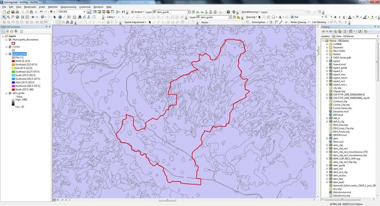Toggle Corine layer visibility checkbox
Viewport: 380px width, 206px height.
tap(10, 47)
